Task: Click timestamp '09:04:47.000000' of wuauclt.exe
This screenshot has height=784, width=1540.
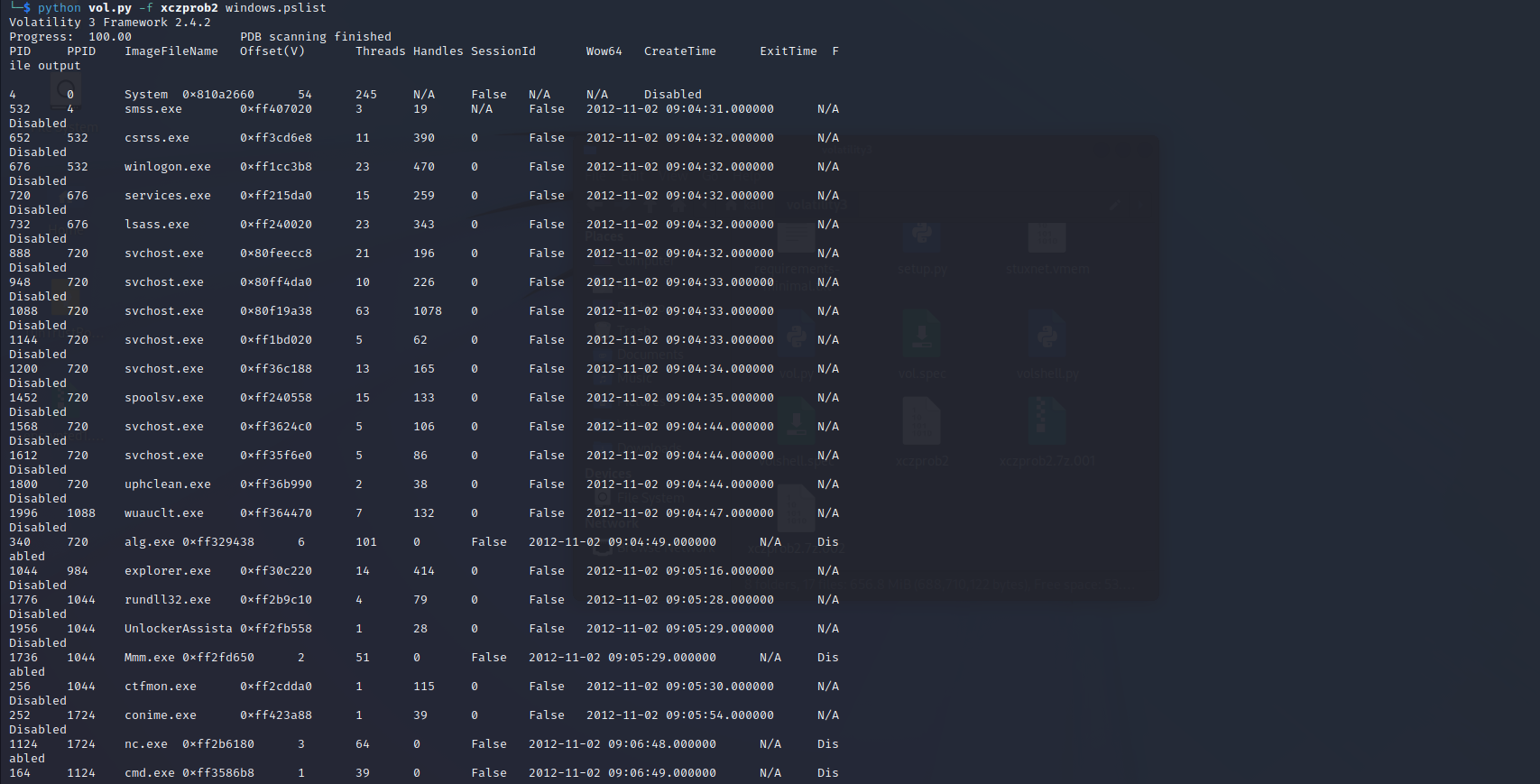Action: [x=720, y=513]
